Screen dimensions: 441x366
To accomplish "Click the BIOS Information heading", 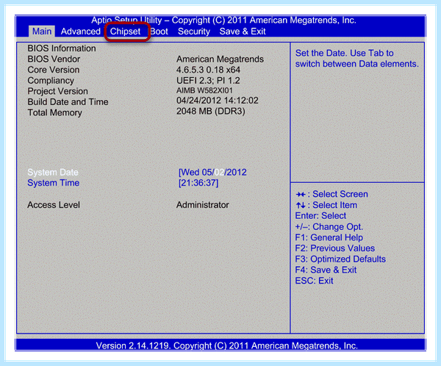I will coord(62,49).
